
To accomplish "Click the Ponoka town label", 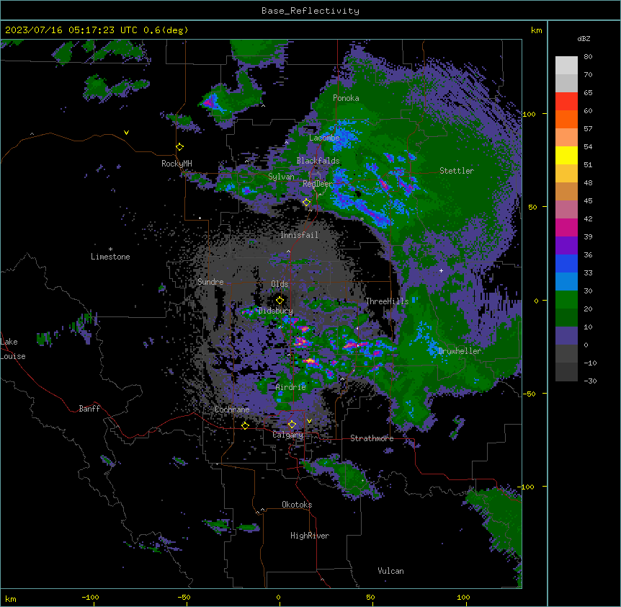I will [x=346, y=98].
